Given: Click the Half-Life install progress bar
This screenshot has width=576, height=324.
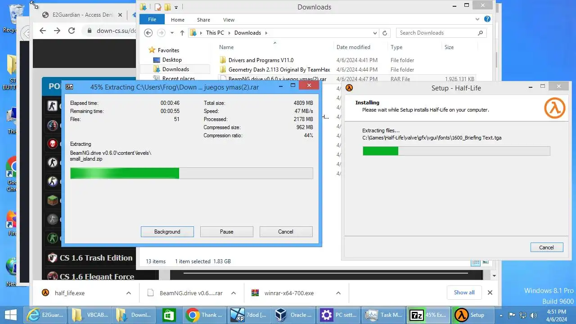Looking at the screenshot, I should (456, 151).
